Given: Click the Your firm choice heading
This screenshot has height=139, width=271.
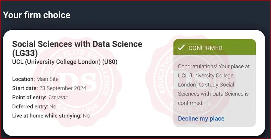Looking at the screenshot, I should click(37, 15).
